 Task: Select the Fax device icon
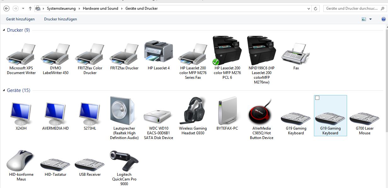pyautogui.click(x=296, y=56)
